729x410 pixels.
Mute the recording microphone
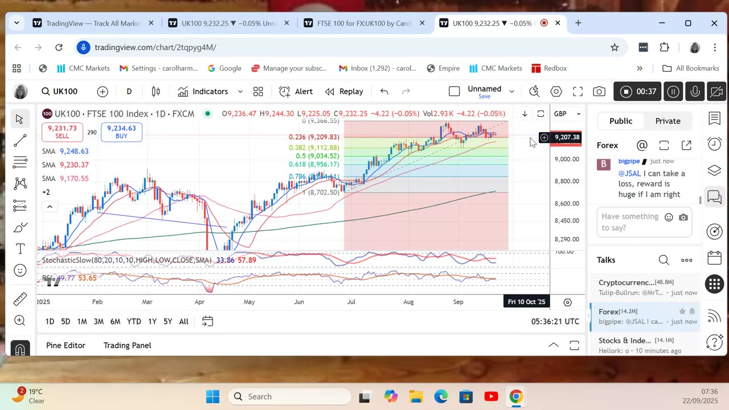[x=695, y=92]
